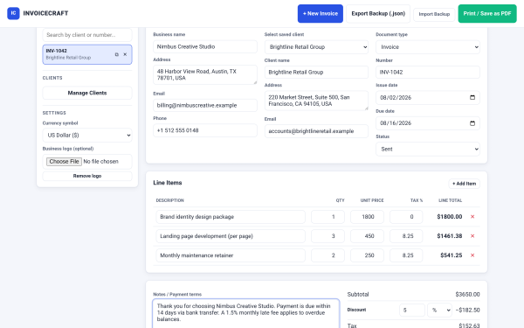524x328 pixels.
Task: Edit quantity for Monthly maintenance retainer
Action: click(x=327, y=255)
